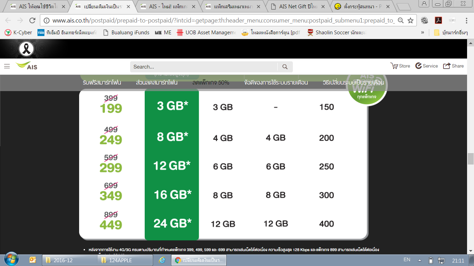Click the 199 package price
474x266 pixels.
point(111,108)
